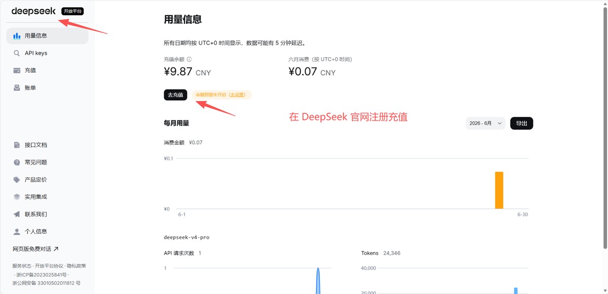This screenshot has width=608, height=294.
Task: Click the Tokens 24,346 label
Action: tap(381, 253)
